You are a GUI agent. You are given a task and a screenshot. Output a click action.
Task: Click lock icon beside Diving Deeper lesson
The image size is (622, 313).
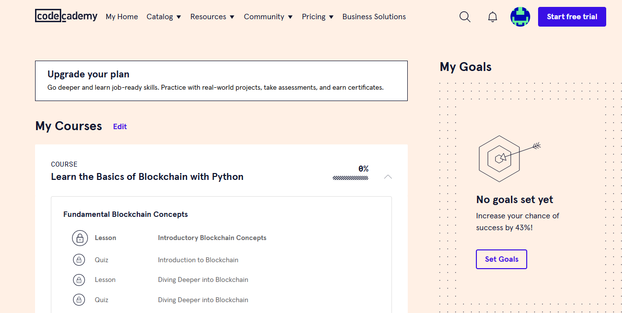tap(79, 280)
